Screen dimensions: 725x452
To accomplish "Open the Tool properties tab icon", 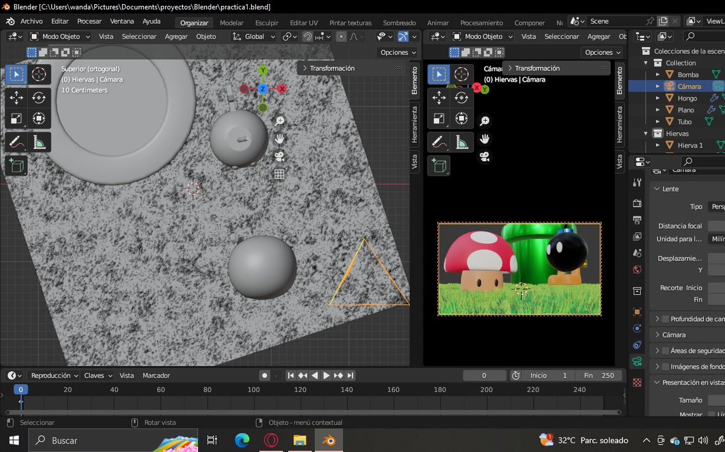I will pyautogui.click(x=637, y=182).
